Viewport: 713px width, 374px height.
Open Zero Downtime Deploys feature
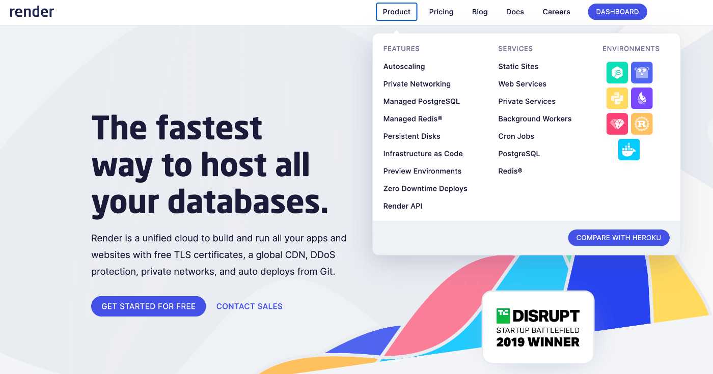[425, 188]
